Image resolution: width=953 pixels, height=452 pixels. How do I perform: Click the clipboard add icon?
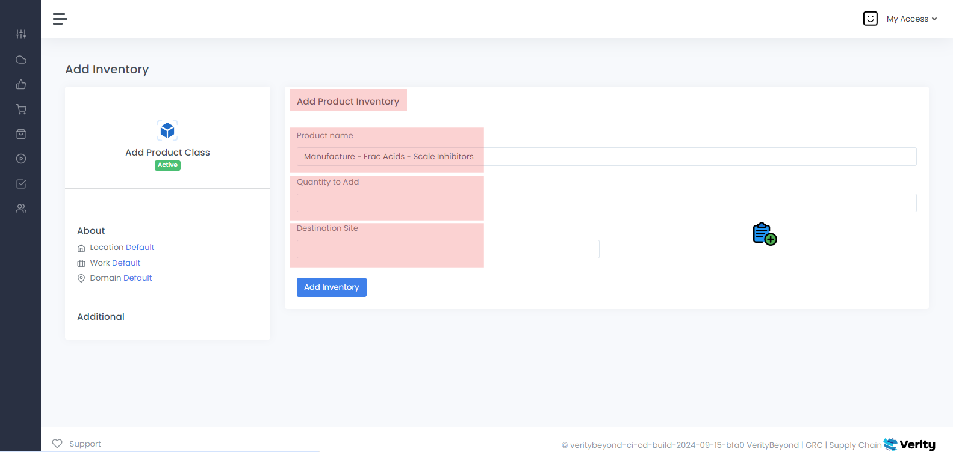coord(765,234)
